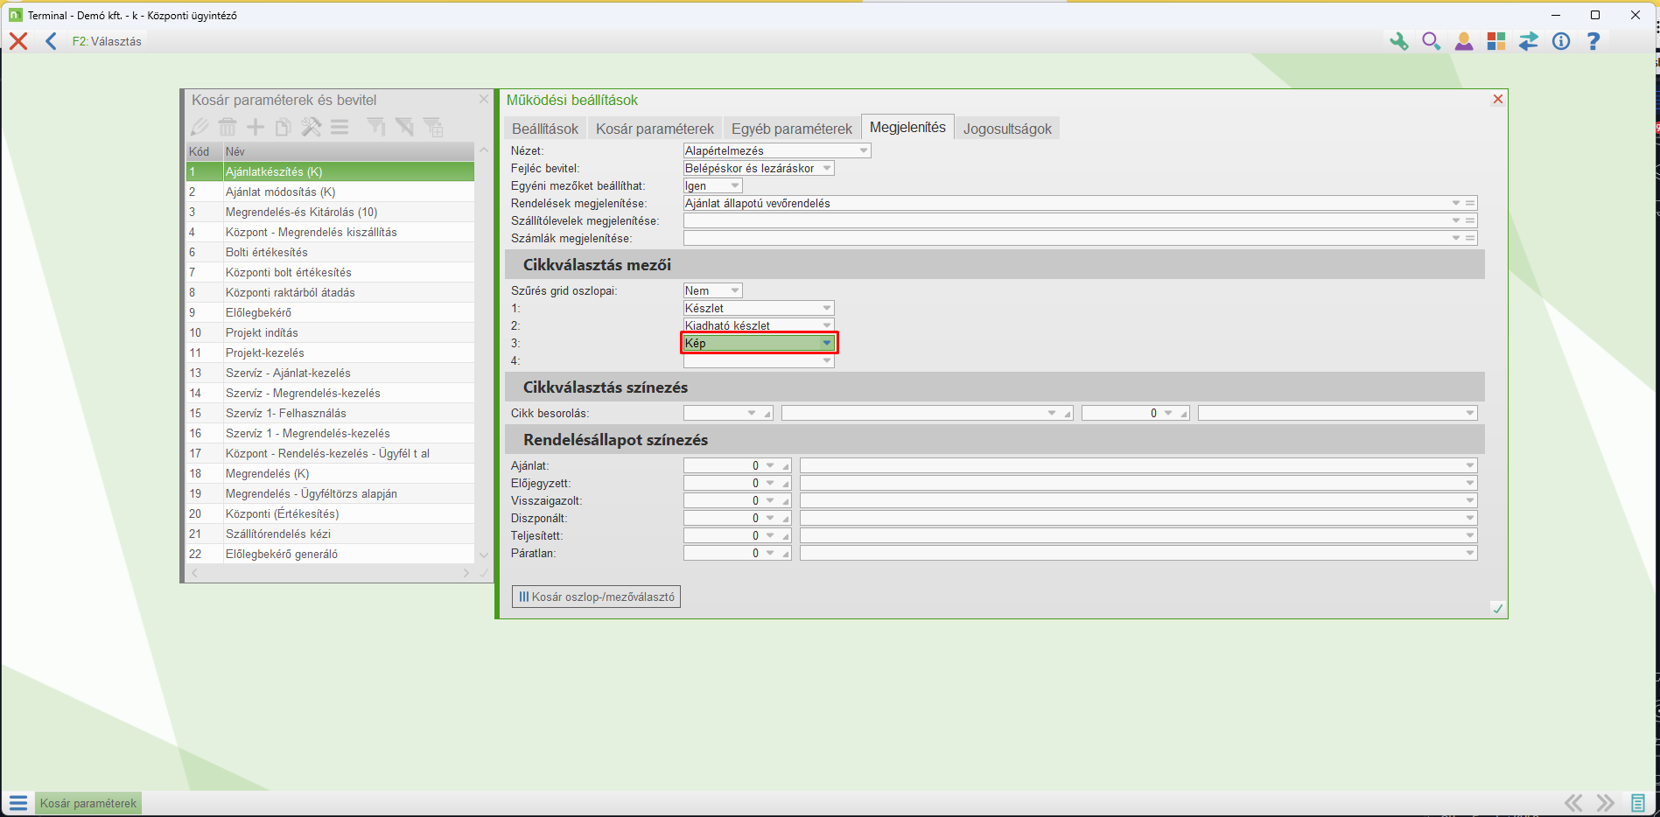Screen dimensions: 1660x817
Task: Open the Egyéb paraméterek tab
Action: [x=792, y=129]
